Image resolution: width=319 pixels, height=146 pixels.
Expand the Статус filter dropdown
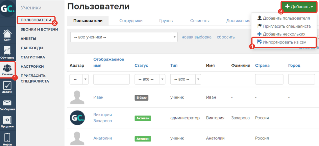150,79
